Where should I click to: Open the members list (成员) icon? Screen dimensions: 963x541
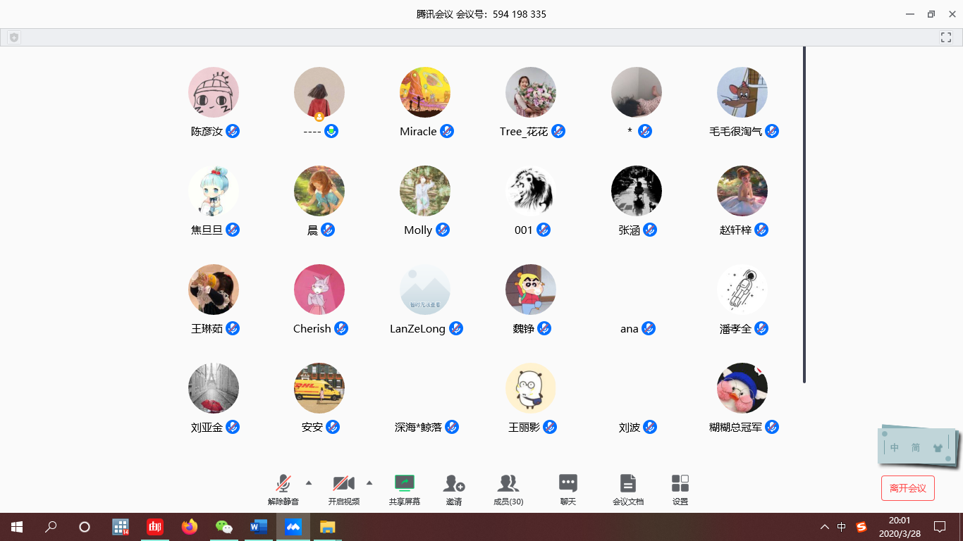point(508,484)
